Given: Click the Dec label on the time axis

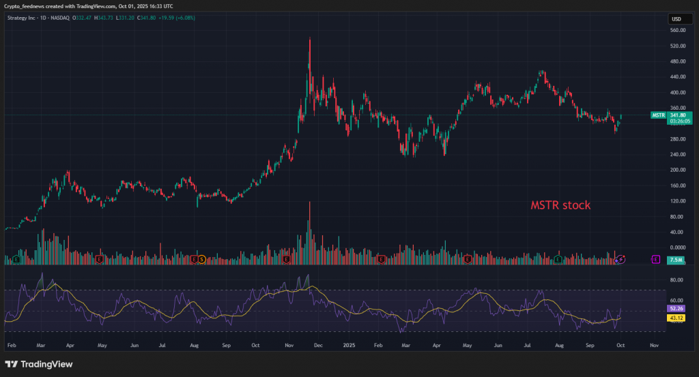Looking at the screenshot, I should pyautogui.click(x=317, y=346).
